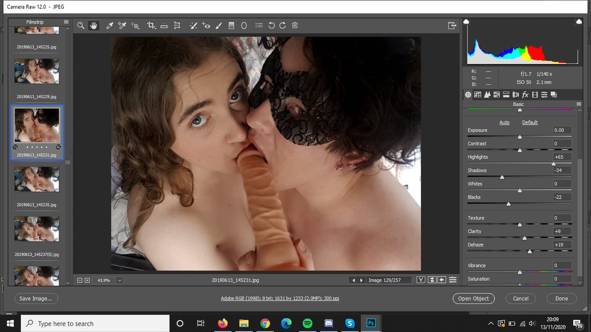The height and width of the screenshot is (332, 591).
Task: Toggle shadow clipping warning in histogram
Action: pyautogui.click(x=466, y=22)
